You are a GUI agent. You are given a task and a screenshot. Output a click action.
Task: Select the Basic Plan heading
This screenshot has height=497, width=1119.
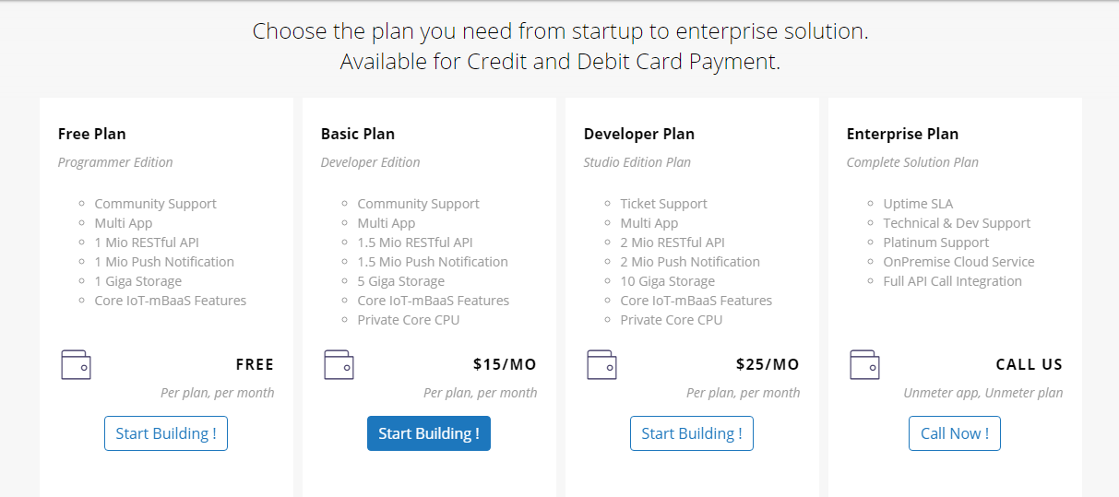pyautogui.click(x=358, y=134)
